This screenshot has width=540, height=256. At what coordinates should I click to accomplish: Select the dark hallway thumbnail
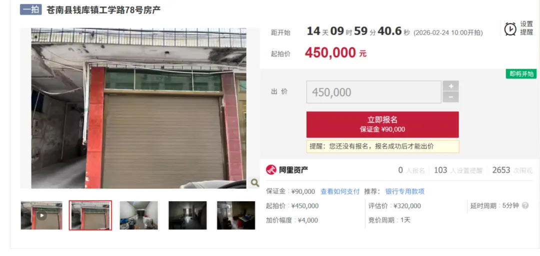point(187,216)
